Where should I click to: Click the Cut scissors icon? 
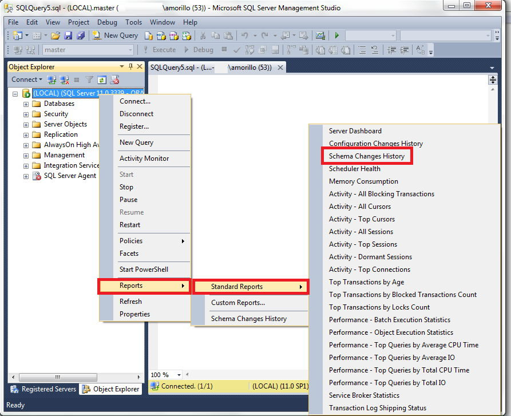click(203, 35)
